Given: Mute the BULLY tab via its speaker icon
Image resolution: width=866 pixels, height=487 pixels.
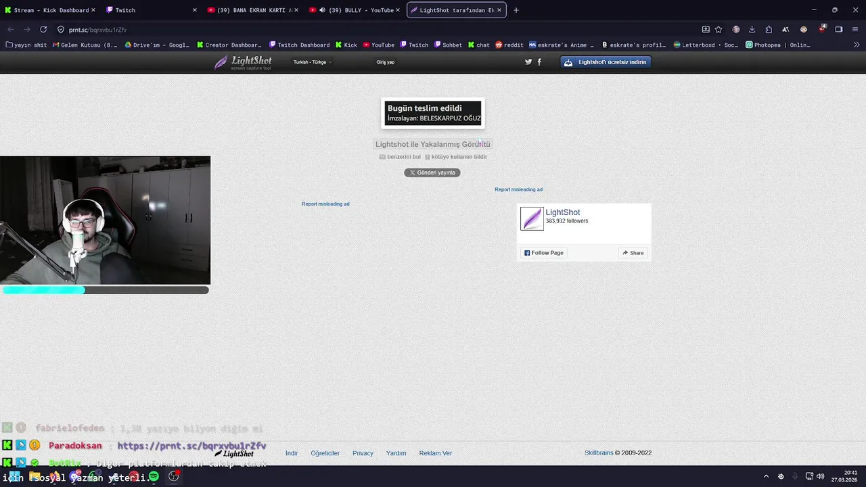Looking at the screenshot, I should click(x=322, y=10).
